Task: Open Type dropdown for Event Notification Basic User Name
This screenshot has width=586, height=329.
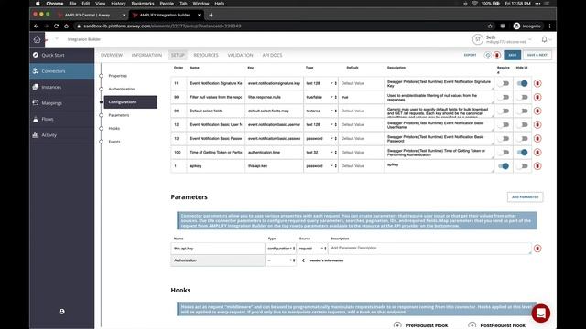Action: click(x=321, y=125)
